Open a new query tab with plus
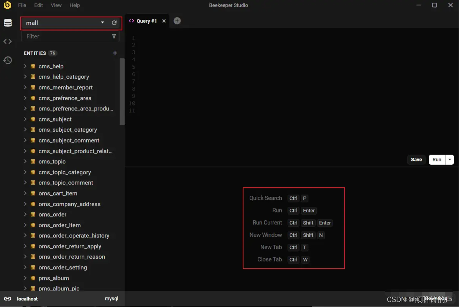 177,21
